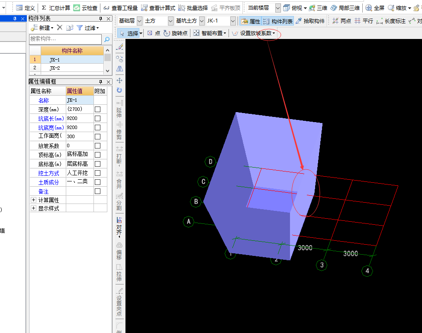Check the 备注 附加 checkbox
This screenshot has height=333, width=422.
[x=97, y=191]
